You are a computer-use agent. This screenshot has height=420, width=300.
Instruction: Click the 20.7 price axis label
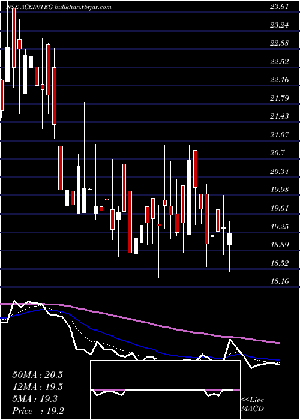coord(278,153)
